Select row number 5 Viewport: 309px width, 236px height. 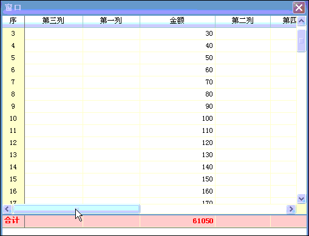click(x=13, y=58)
